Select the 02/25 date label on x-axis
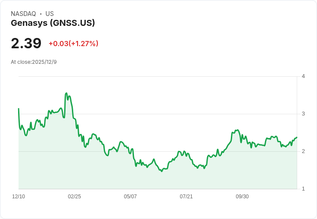317x219 pixels. [75, 197]
